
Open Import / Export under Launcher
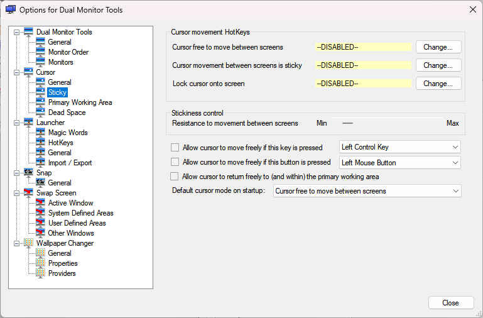click(70, 163)
